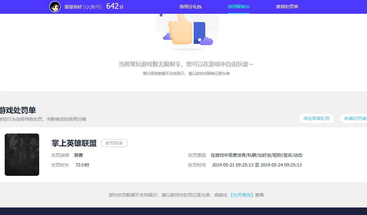Screen dimensions: 367x215
Task: Click the username 哥哥你好
Action: pyautogui.click(x=73, y=7)
